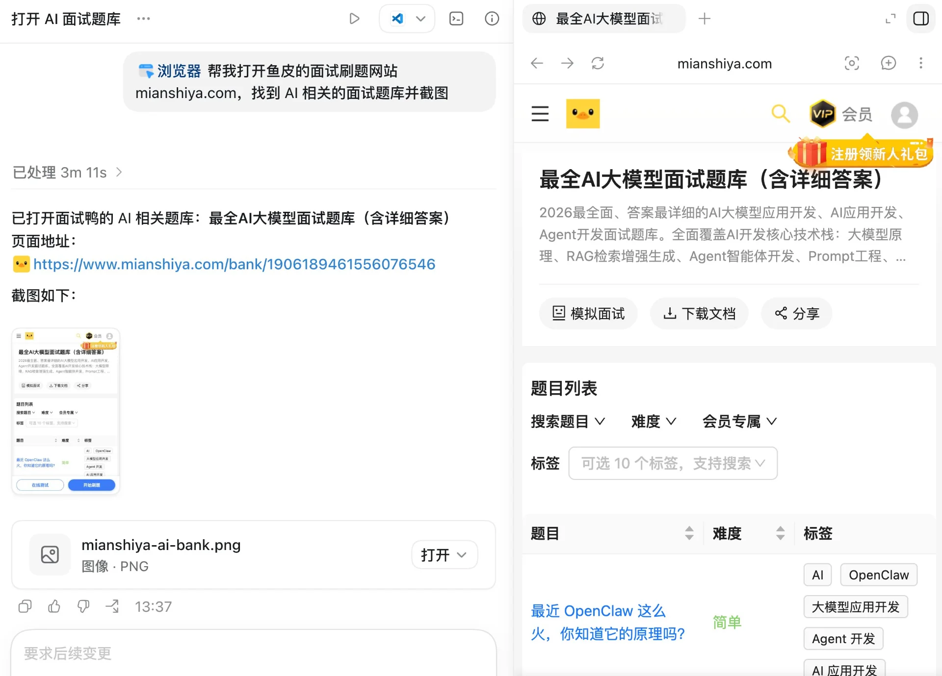The height and width of the screenshot is (676, 942).
Task: Click the 浏览器 mention in the prompt
Action: pos(170,71)
